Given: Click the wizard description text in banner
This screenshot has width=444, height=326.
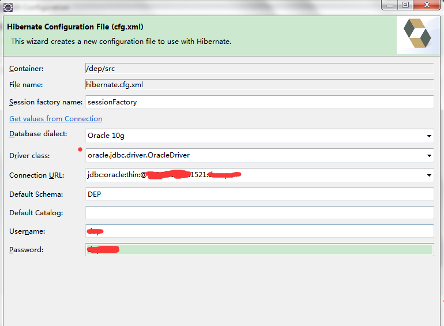Looking at the screenshot, I should tap(121, 42).
